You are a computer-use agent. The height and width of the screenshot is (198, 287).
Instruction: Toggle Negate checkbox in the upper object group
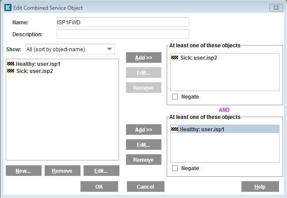pyautogui.click(x=175, y=97)
